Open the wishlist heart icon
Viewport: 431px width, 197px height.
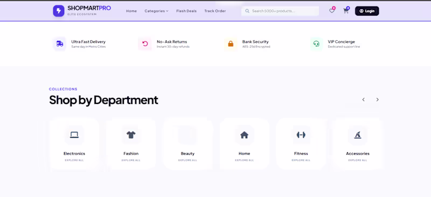[332, 11]
